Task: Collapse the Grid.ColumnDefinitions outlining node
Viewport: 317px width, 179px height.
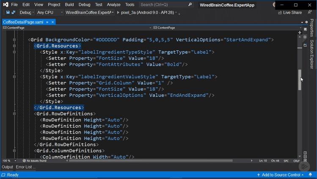Action: click(x=14, y=151)
